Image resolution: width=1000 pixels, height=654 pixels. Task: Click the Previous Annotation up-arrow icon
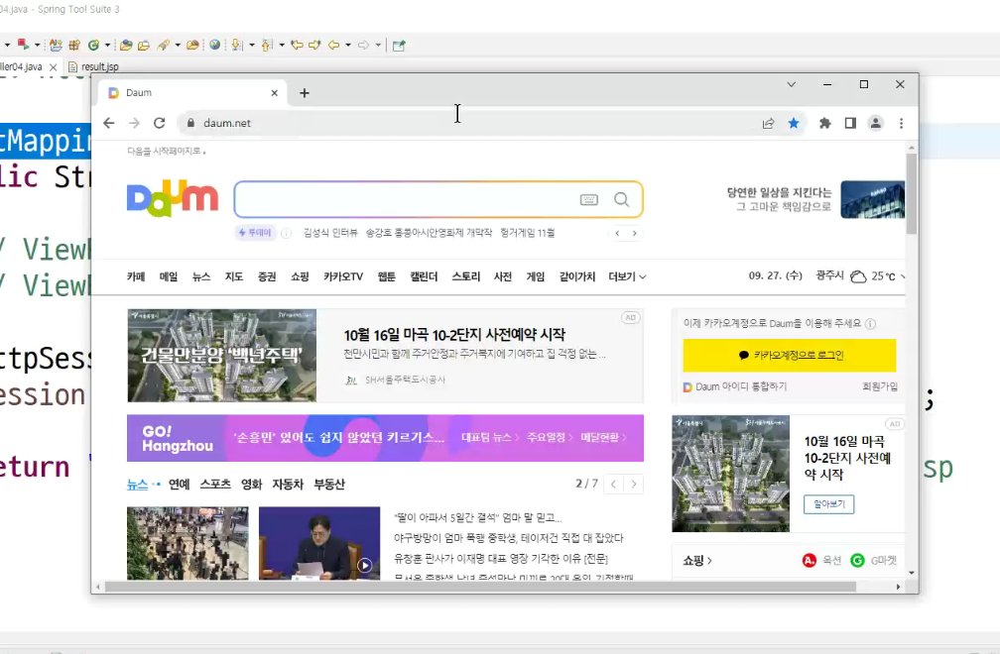(x=267, y=46)
